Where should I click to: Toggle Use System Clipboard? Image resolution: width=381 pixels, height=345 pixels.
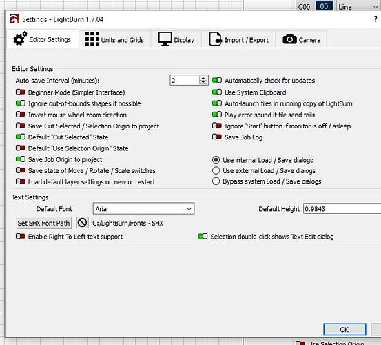pyautogui.click(x=217, y=92)
